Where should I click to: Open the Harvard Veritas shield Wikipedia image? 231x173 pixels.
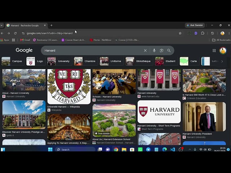[69, 86]
